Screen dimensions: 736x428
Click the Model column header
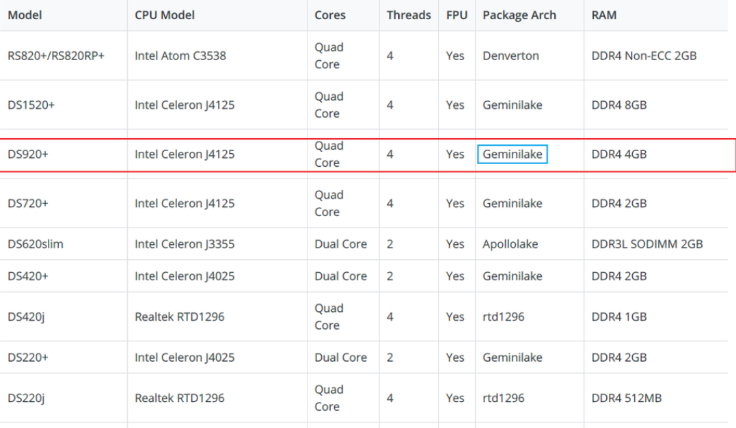click(25, 15)
